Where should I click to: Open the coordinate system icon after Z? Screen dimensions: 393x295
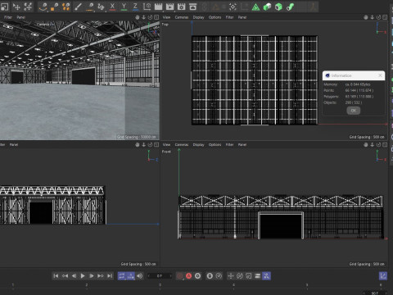point(147,7)
